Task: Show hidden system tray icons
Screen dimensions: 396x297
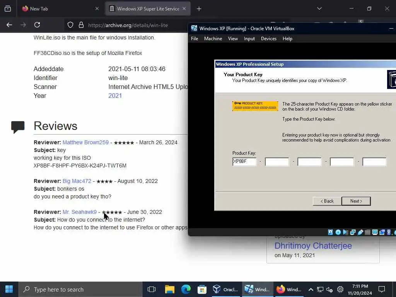Action: click(311, 289)
